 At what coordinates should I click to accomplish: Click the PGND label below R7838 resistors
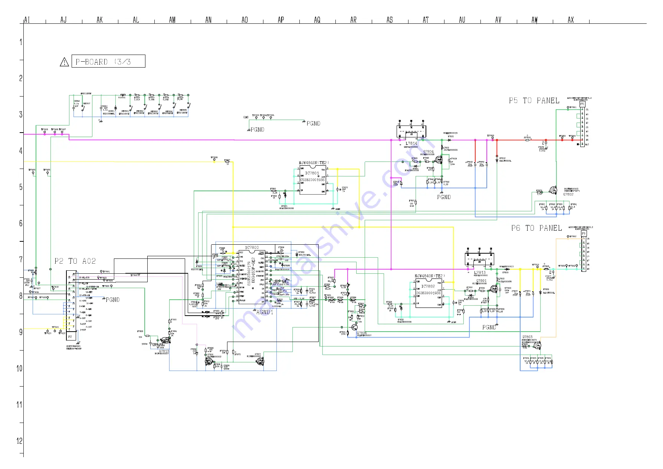point(489,328)
